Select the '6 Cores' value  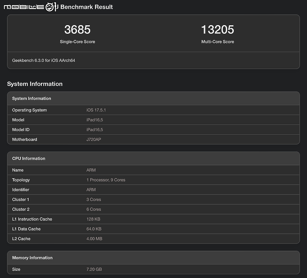click(94, 209)
